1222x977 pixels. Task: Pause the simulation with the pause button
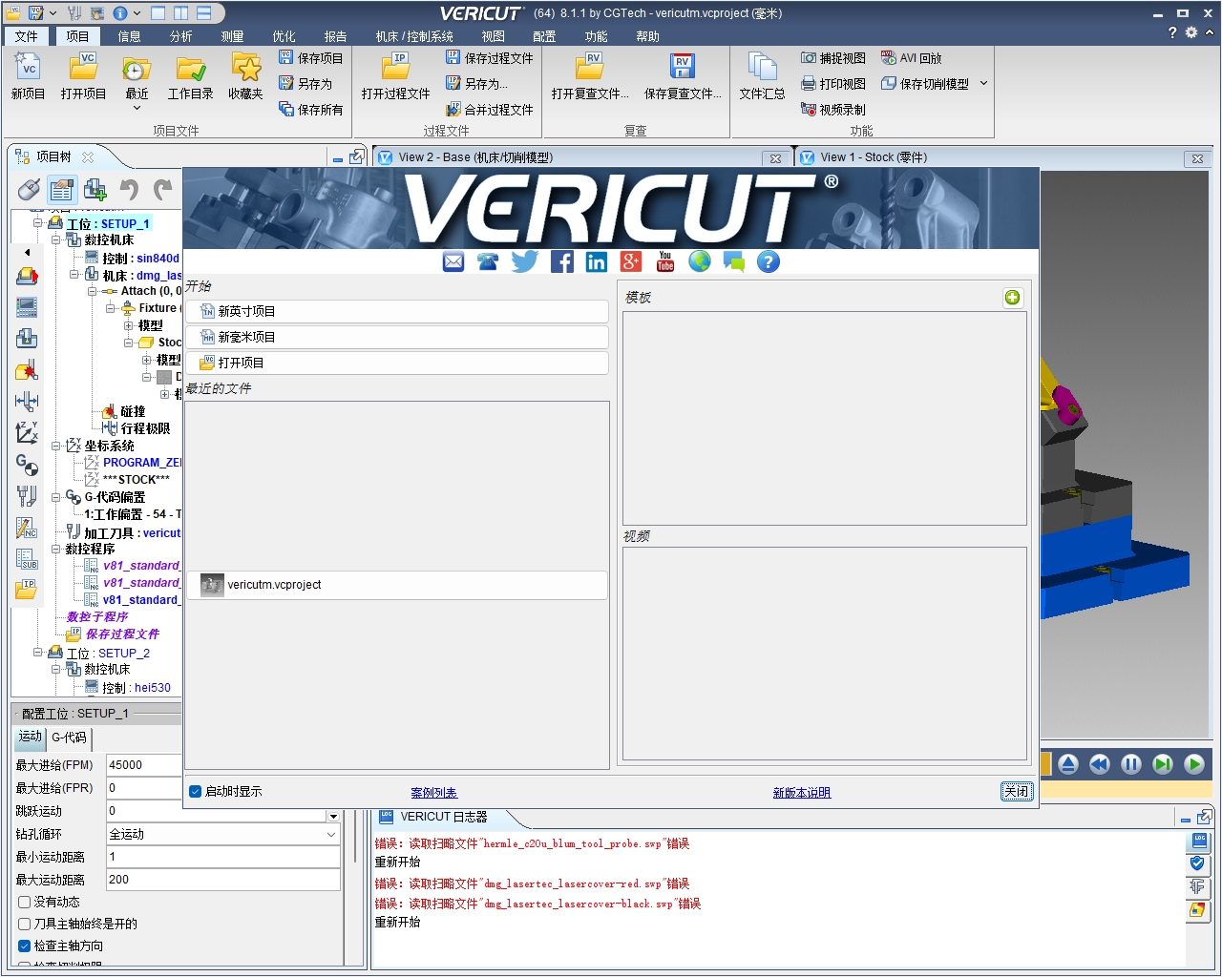[1130, 764]
